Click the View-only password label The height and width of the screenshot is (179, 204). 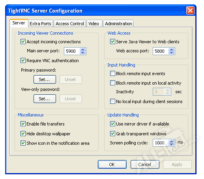tap(41, 89)
